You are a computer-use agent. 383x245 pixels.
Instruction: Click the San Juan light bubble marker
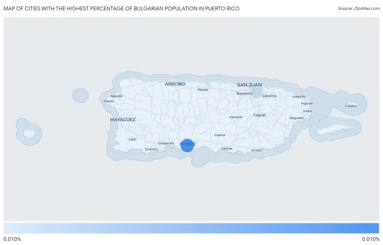point(256,93)
